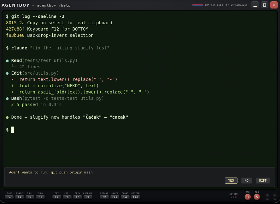
Task: Click the Read(tests/test_utils.py) tool line
Action: (42, 61)
